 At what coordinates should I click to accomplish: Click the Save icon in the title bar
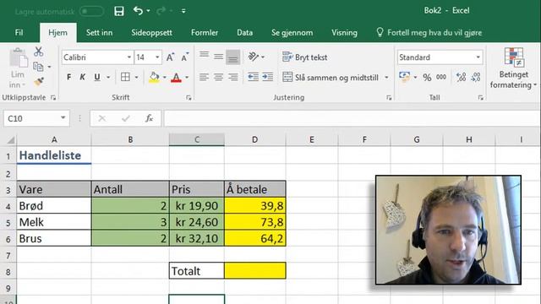119,11
